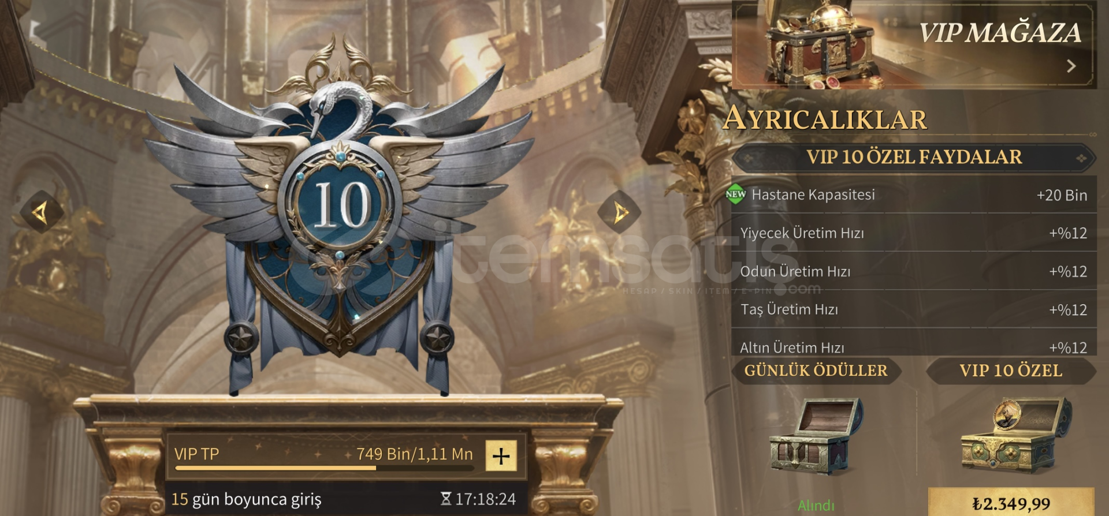Viewport: 1109px width, 516px height.
Task: Add VIP TP with plus button
Action: (501, 456)
